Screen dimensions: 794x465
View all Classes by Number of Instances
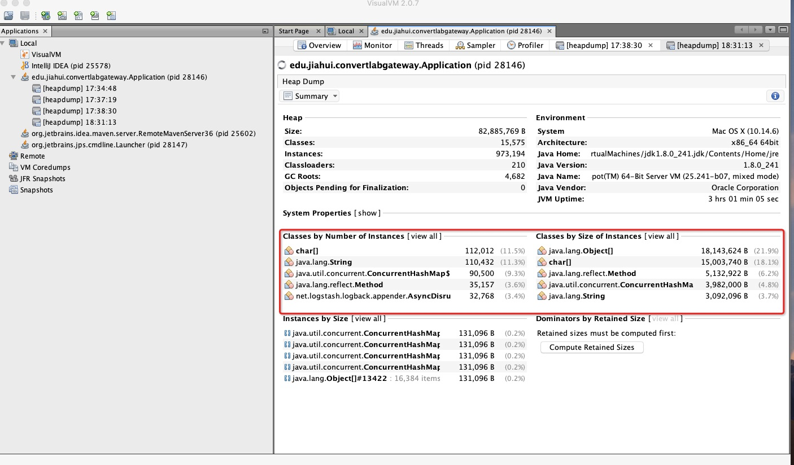(x=424, y=236)
